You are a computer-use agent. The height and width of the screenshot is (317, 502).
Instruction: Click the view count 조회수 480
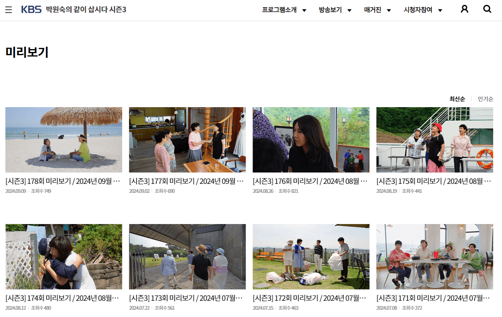(x=41, y=308)
